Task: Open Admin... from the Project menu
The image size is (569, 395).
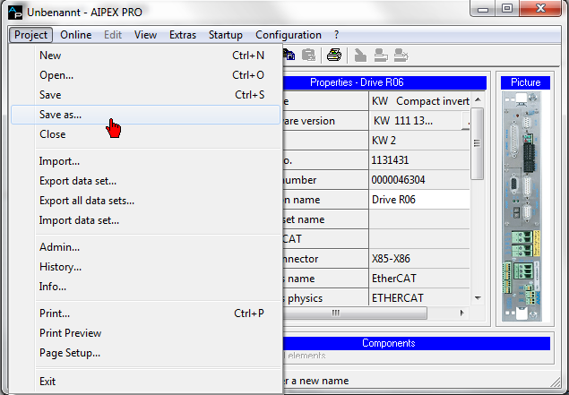Action: coord(146,247)
